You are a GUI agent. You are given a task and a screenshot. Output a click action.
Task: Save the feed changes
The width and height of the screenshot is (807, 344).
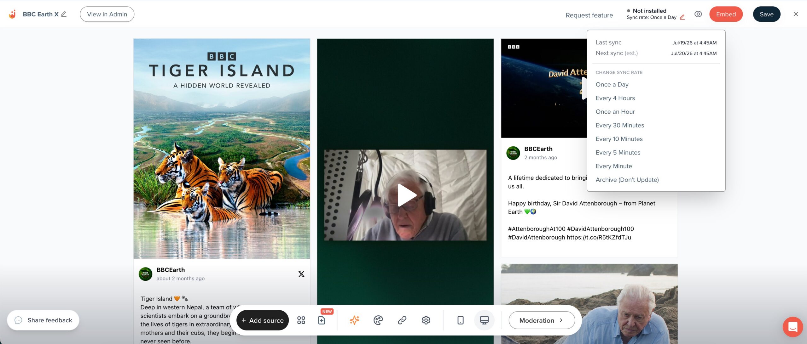767,14
